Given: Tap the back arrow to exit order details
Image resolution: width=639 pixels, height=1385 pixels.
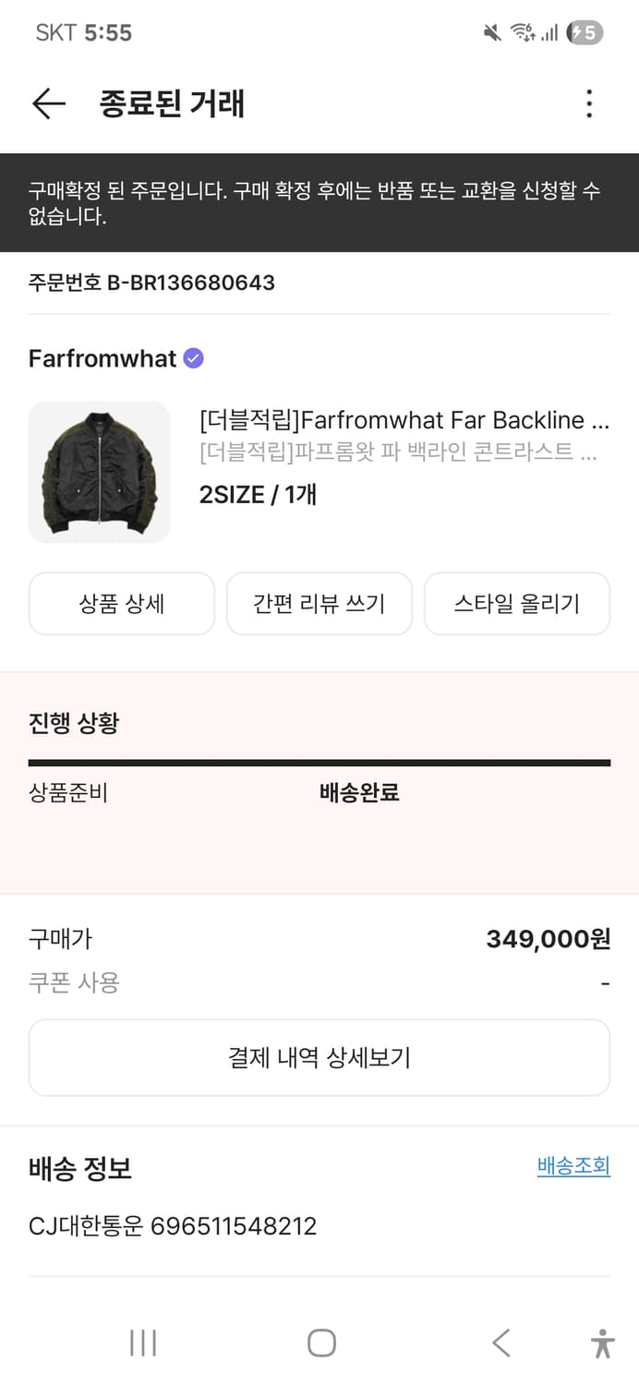Looking at the screenshot, I should 49,103.
